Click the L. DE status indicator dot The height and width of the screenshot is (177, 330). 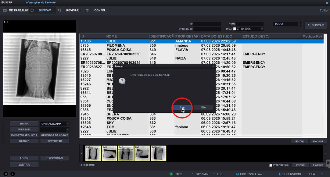[x=213, y=174]
